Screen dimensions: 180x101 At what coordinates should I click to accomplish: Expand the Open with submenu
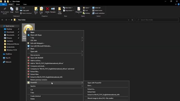[x=55, y=52]
